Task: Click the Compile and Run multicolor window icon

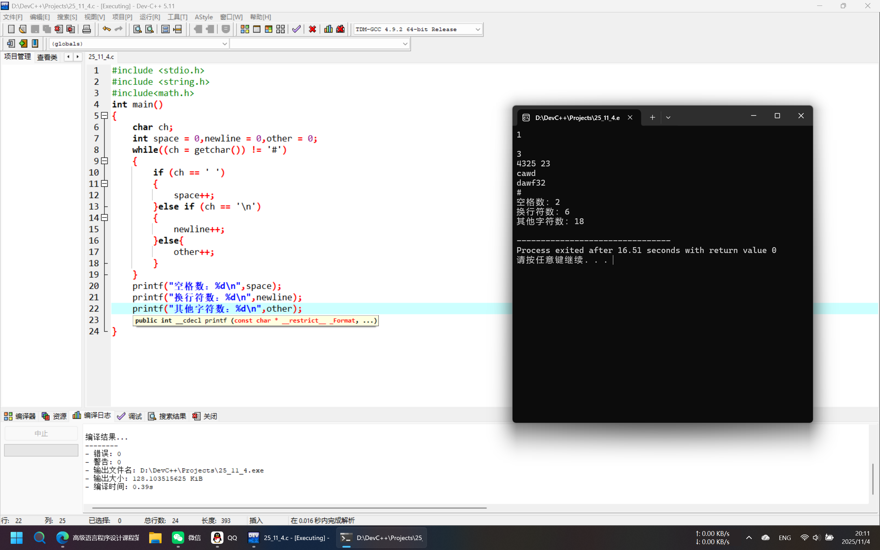Action: coord(269,29)
